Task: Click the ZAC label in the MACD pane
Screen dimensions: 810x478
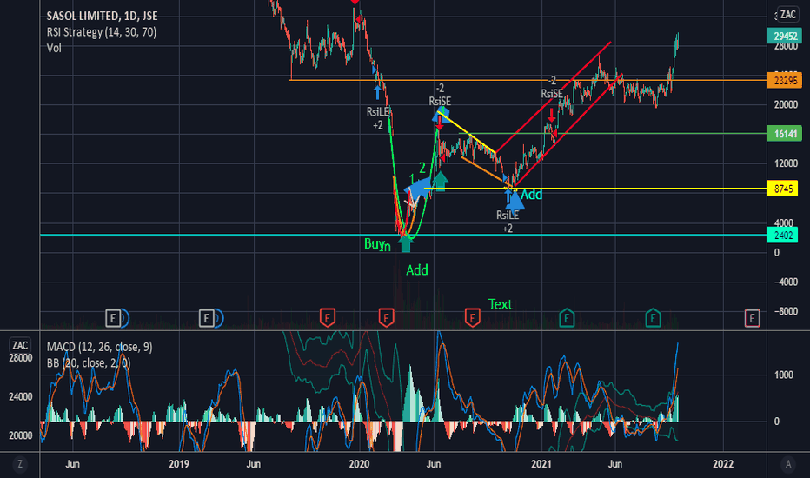Action: (x=20, y=345)
